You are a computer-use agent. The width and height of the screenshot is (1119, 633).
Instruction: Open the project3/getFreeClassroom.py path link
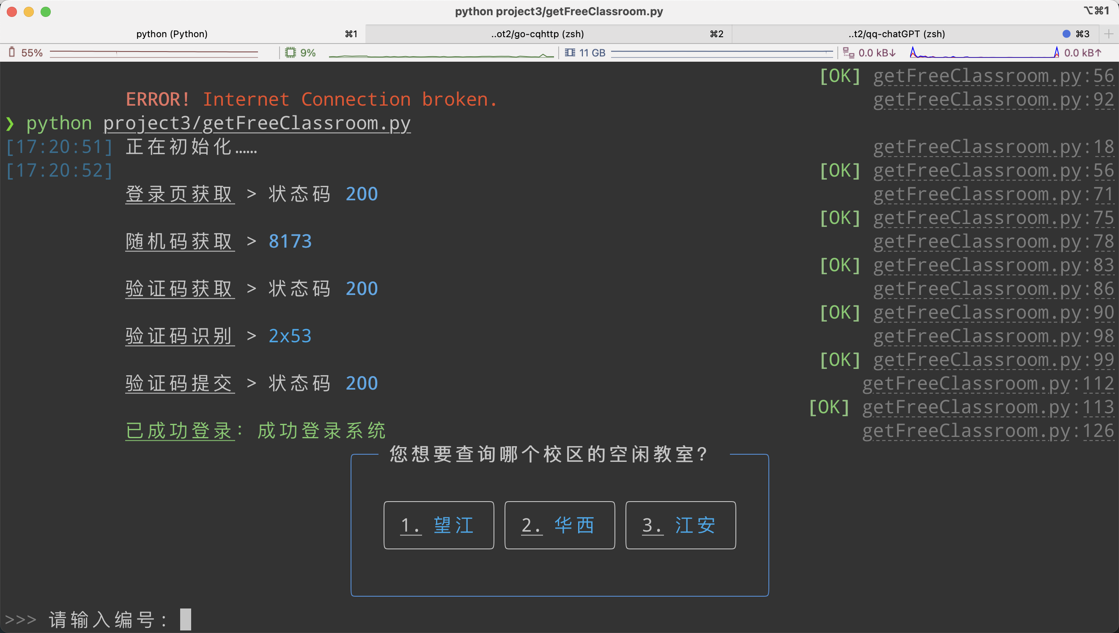tap(257, 123)
